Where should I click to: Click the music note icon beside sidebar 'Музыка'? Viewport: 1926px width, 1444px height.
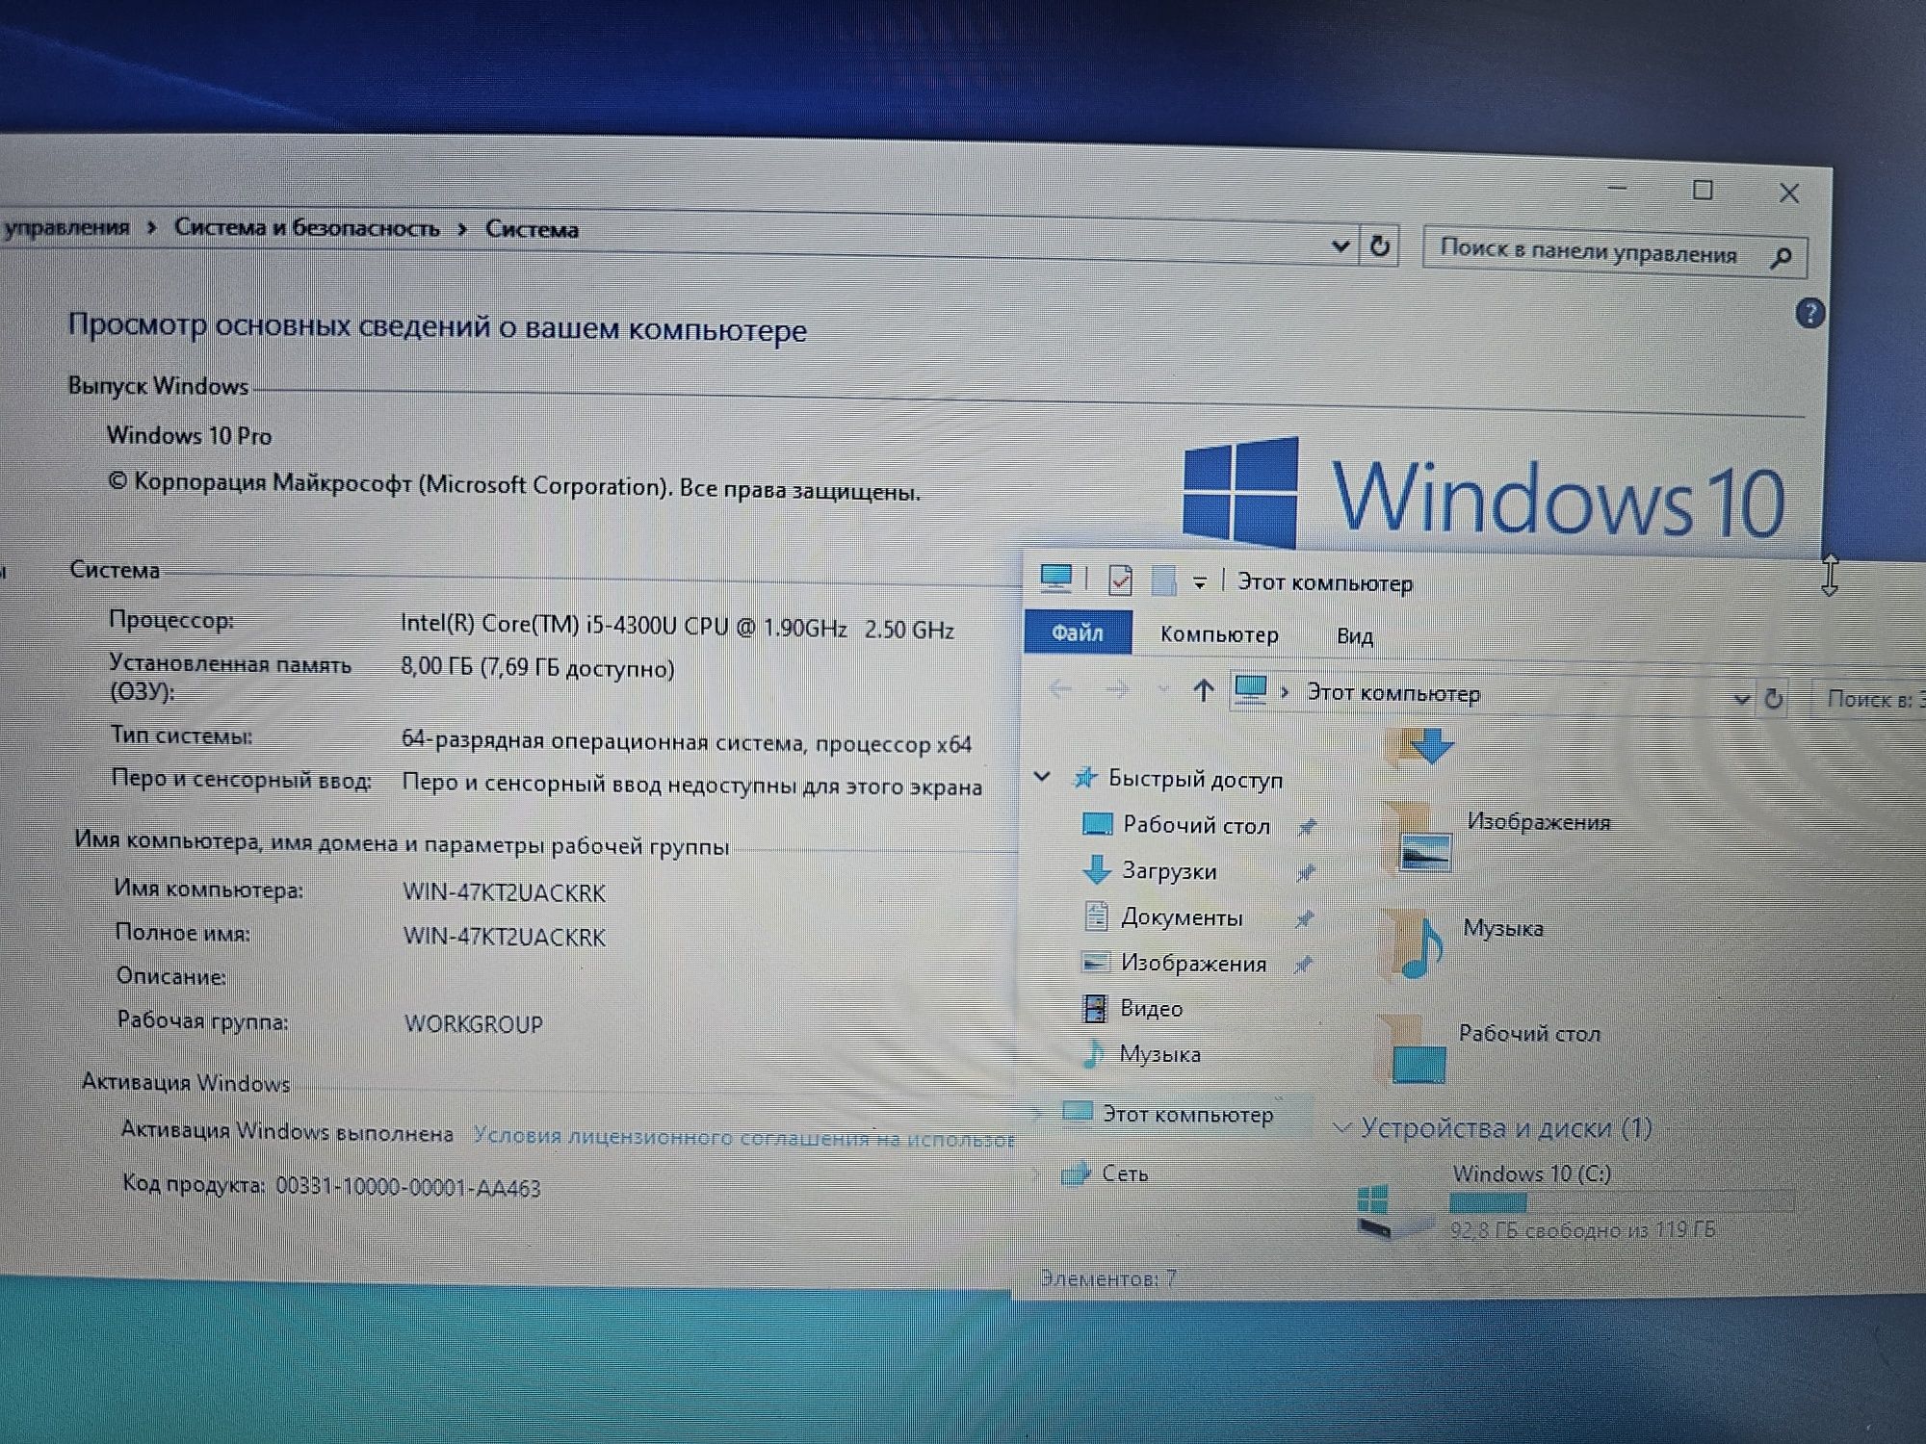click(x=1092, y=1054)
